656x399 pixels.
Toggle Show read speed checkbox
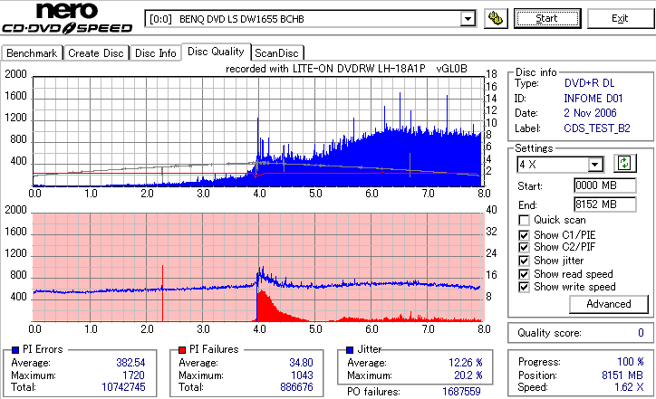click(524, 274)
